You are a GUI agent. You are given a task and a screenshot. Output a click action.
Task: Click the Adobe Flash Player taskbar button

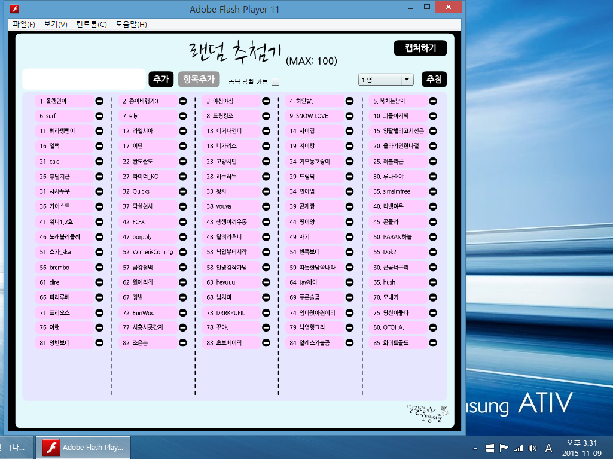click(83, 447)
